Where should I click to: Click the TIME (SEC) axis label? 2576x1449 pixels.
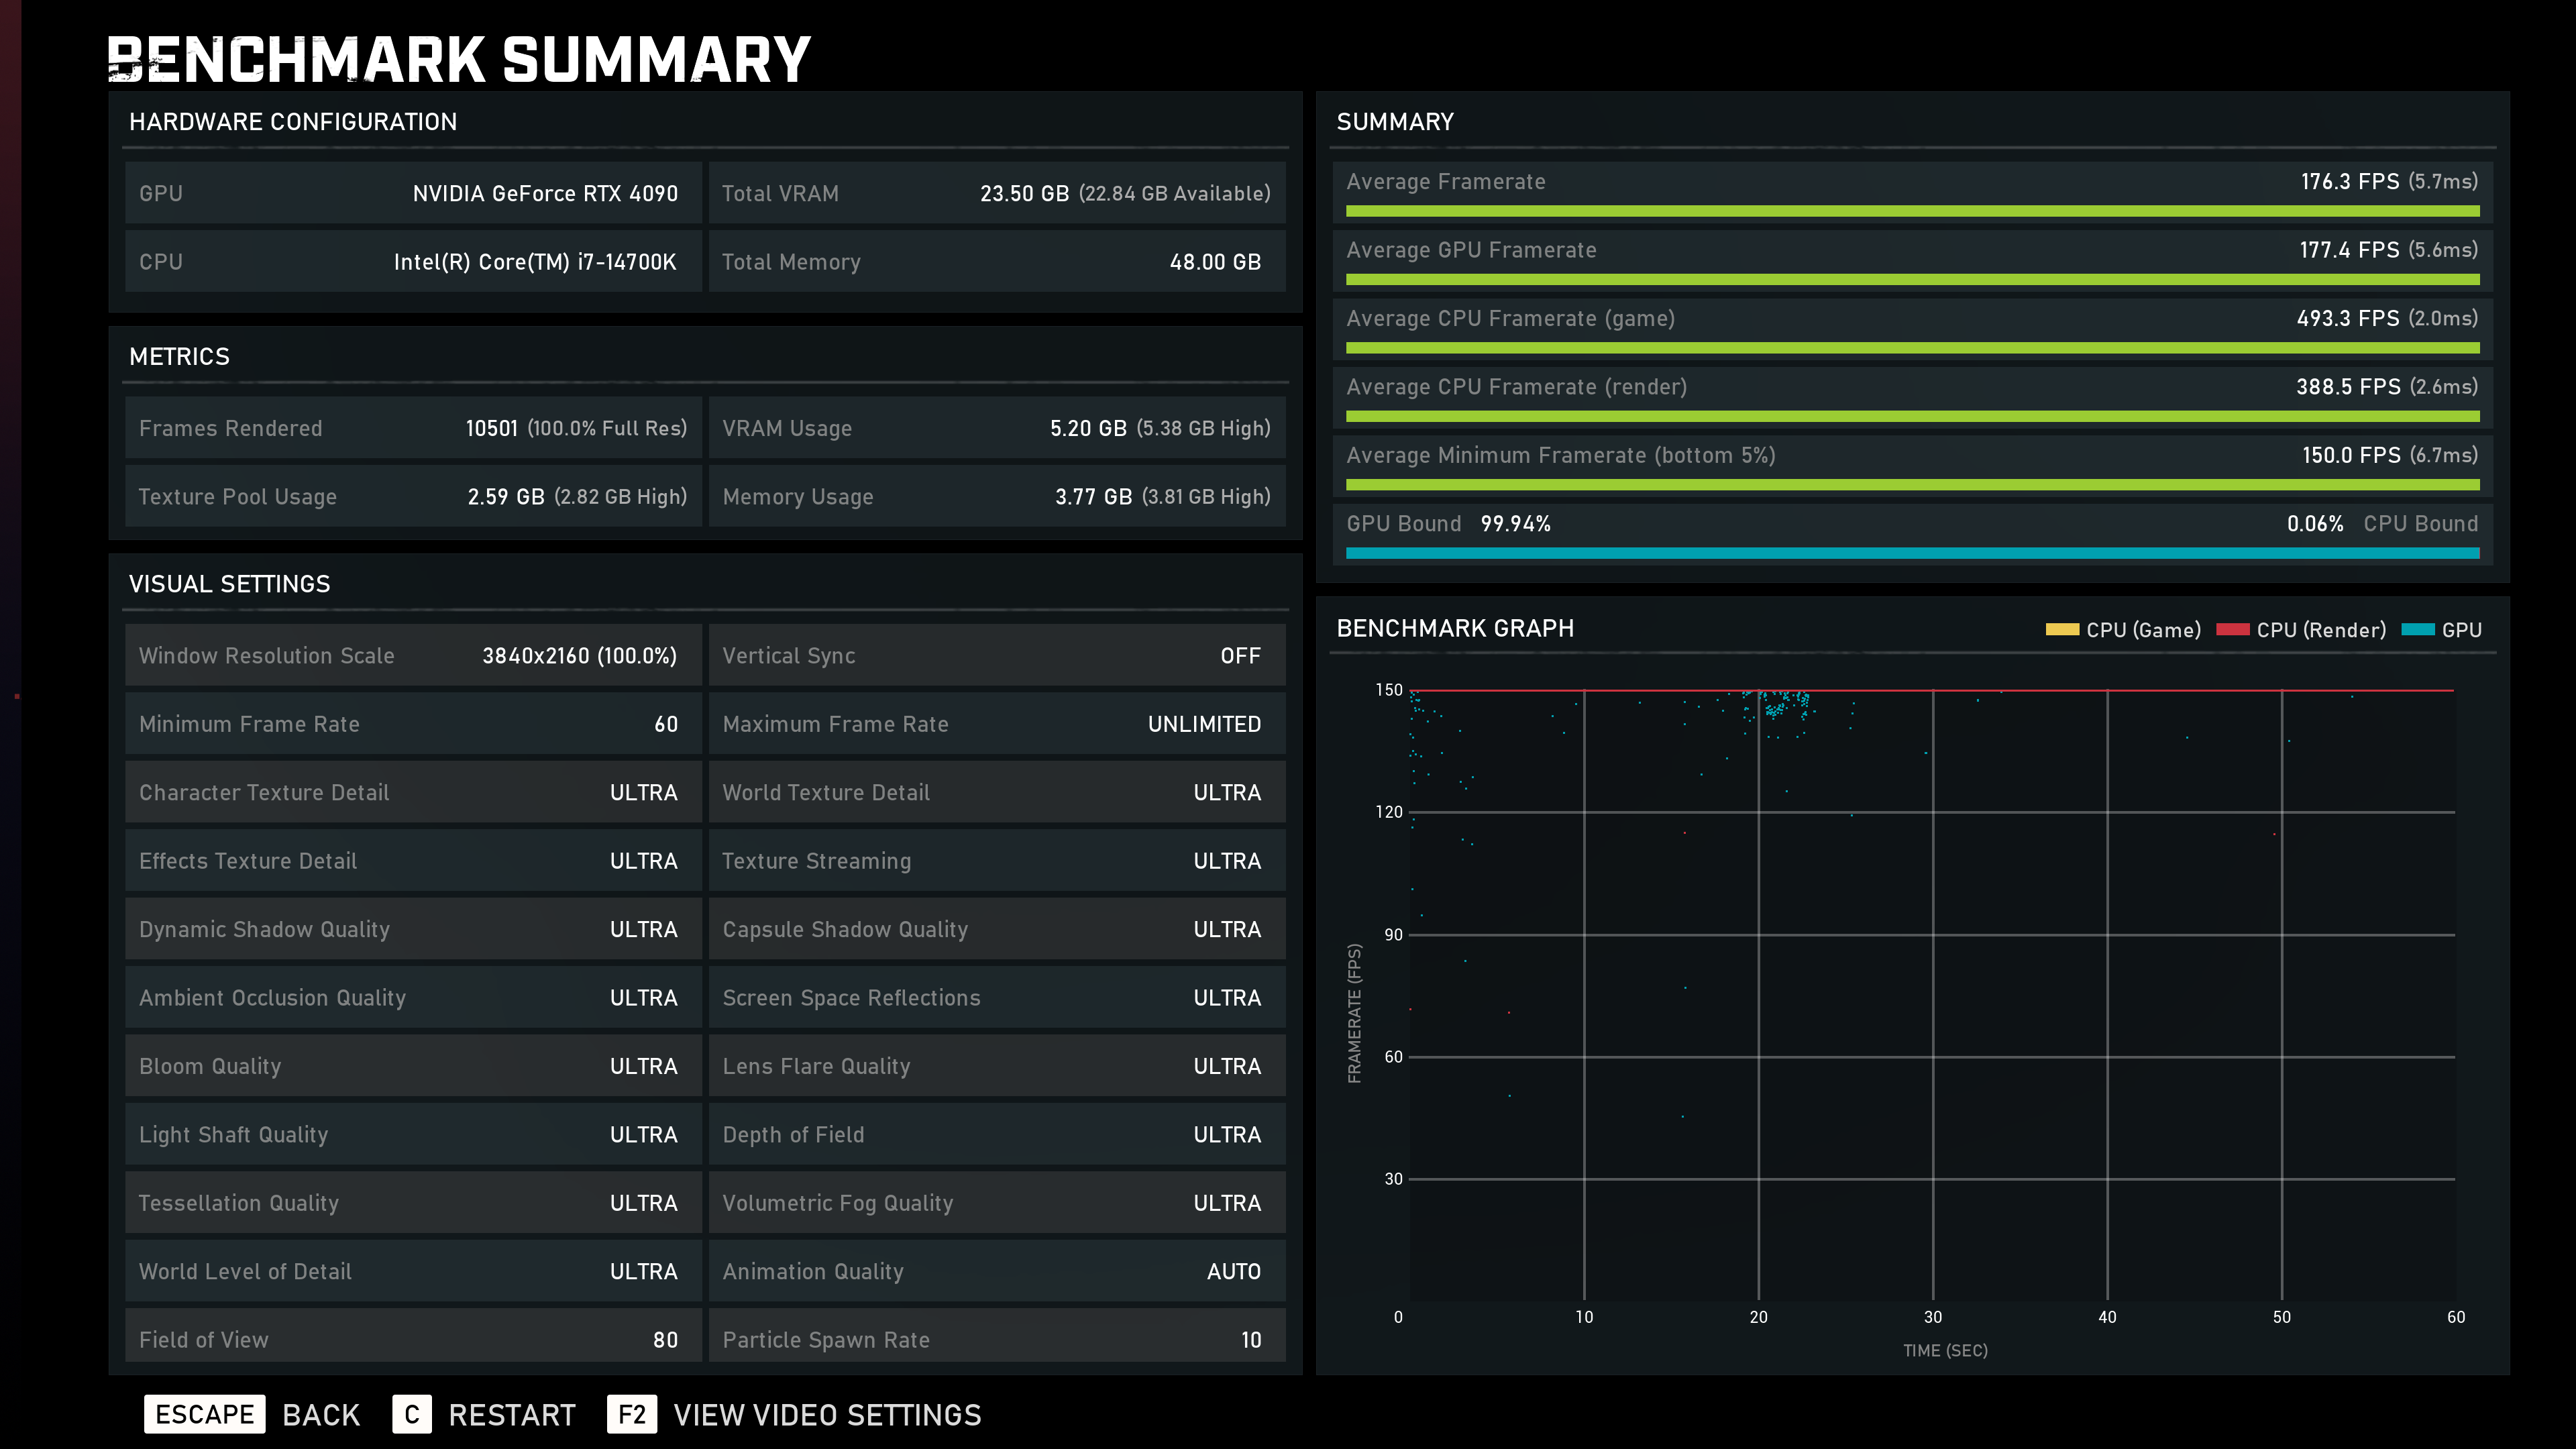click(1945, 1350)
